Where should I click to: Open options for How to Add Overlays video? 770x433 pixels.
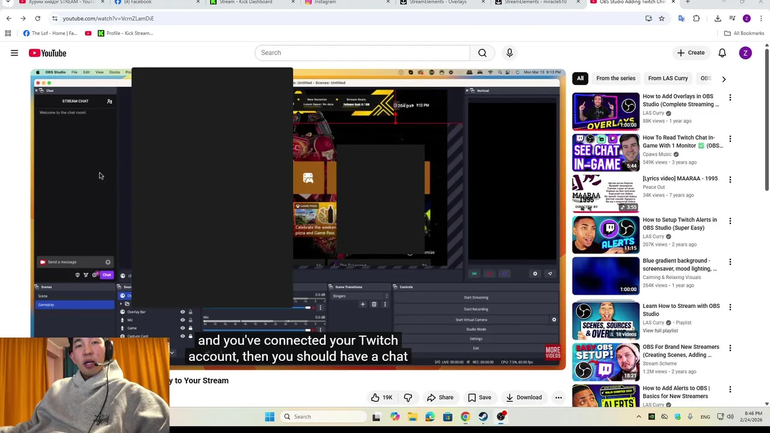click(730, 97)
